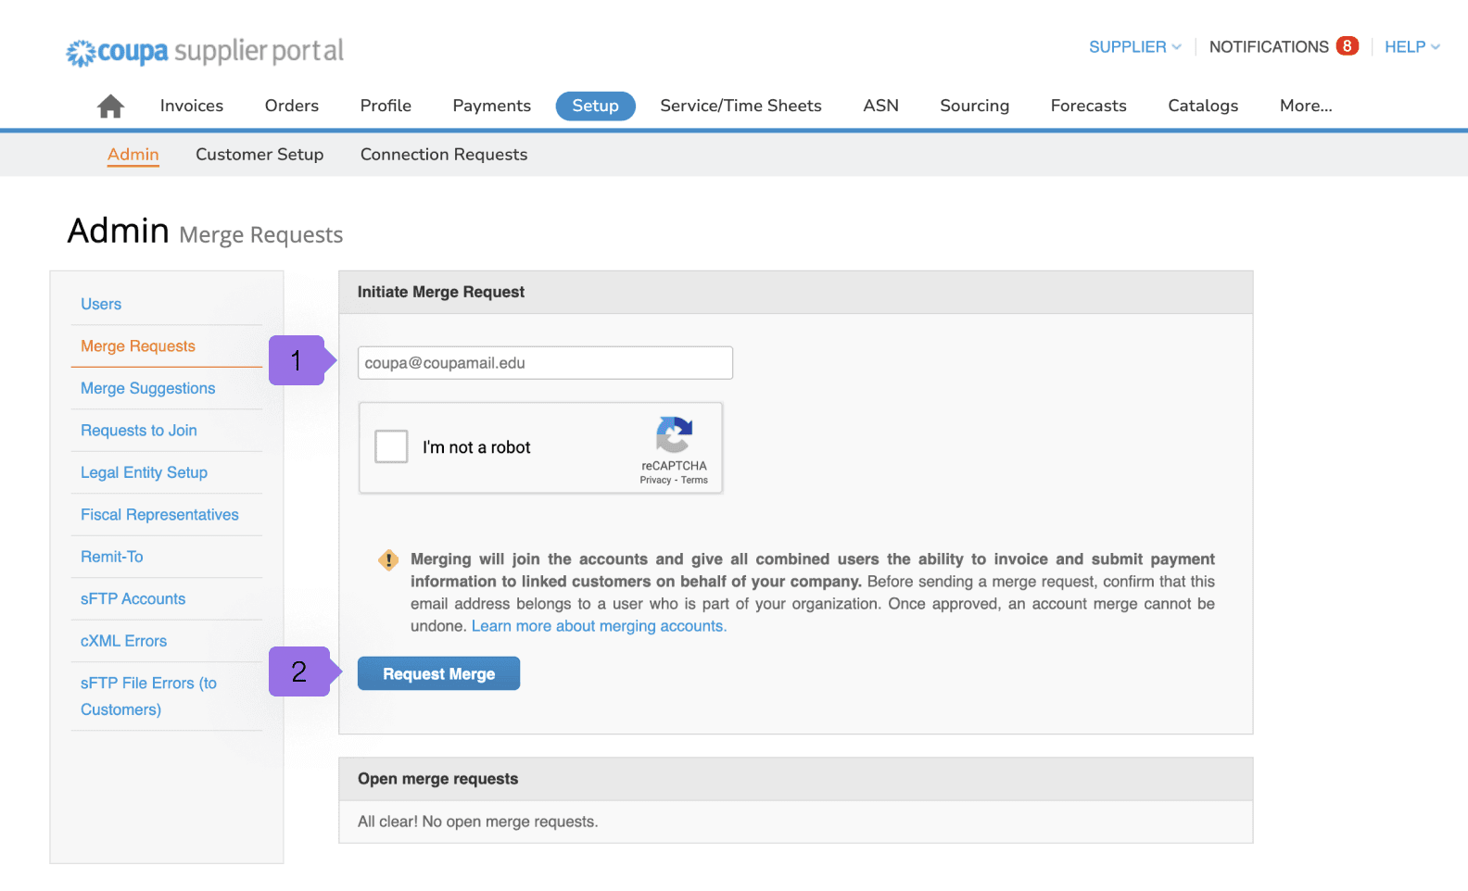1468x891 pixels.
Task: Open Legal Entity Setup
Action: click(x=144, y=472)
